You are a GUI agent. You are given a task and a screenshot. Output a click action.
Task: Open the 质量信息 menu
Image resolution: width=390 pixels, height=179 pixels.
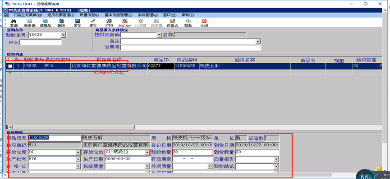pos(89,15)
